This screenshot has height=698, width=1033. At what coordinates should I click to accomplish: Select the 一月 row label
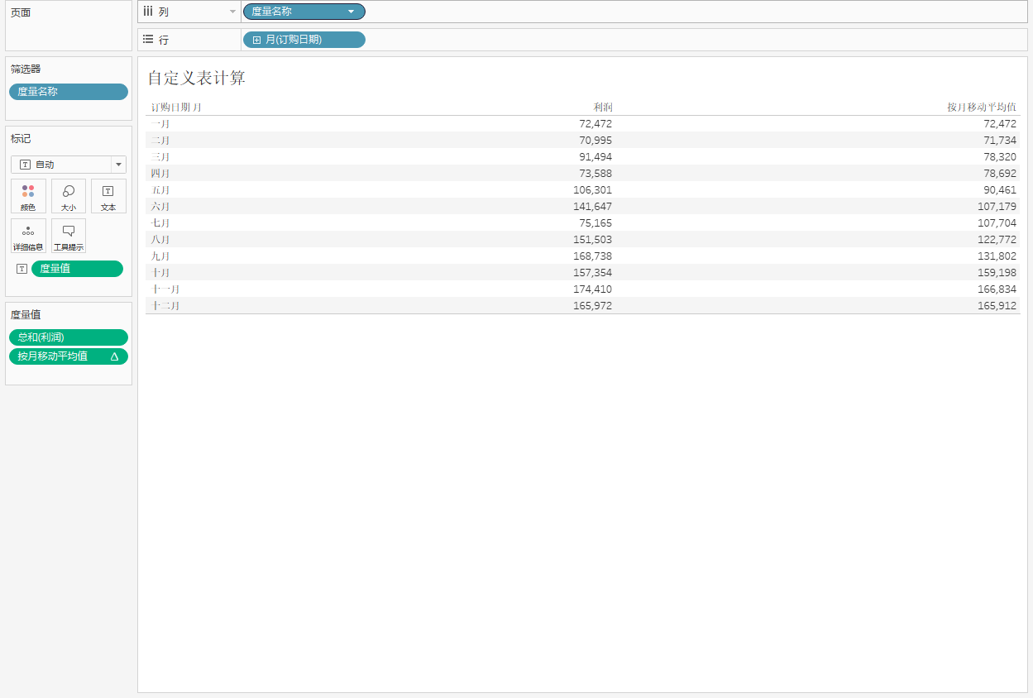(x=160, y=124)
